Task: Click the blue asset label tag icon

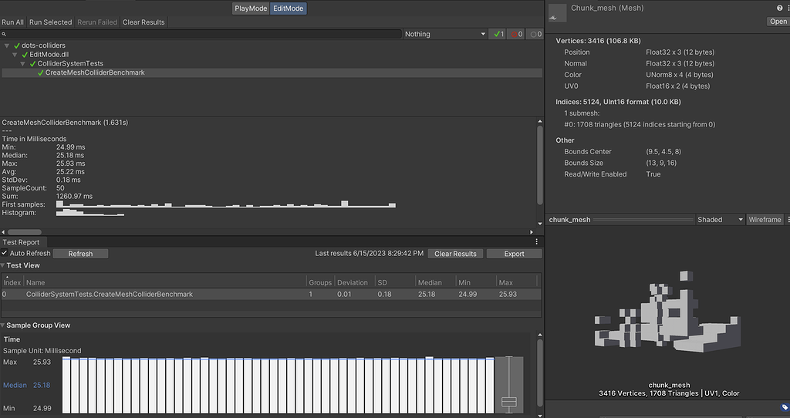Action: point(784,407)
